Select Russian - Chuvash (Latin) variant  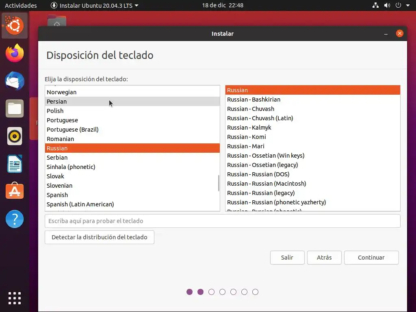[x=313, y=118]
